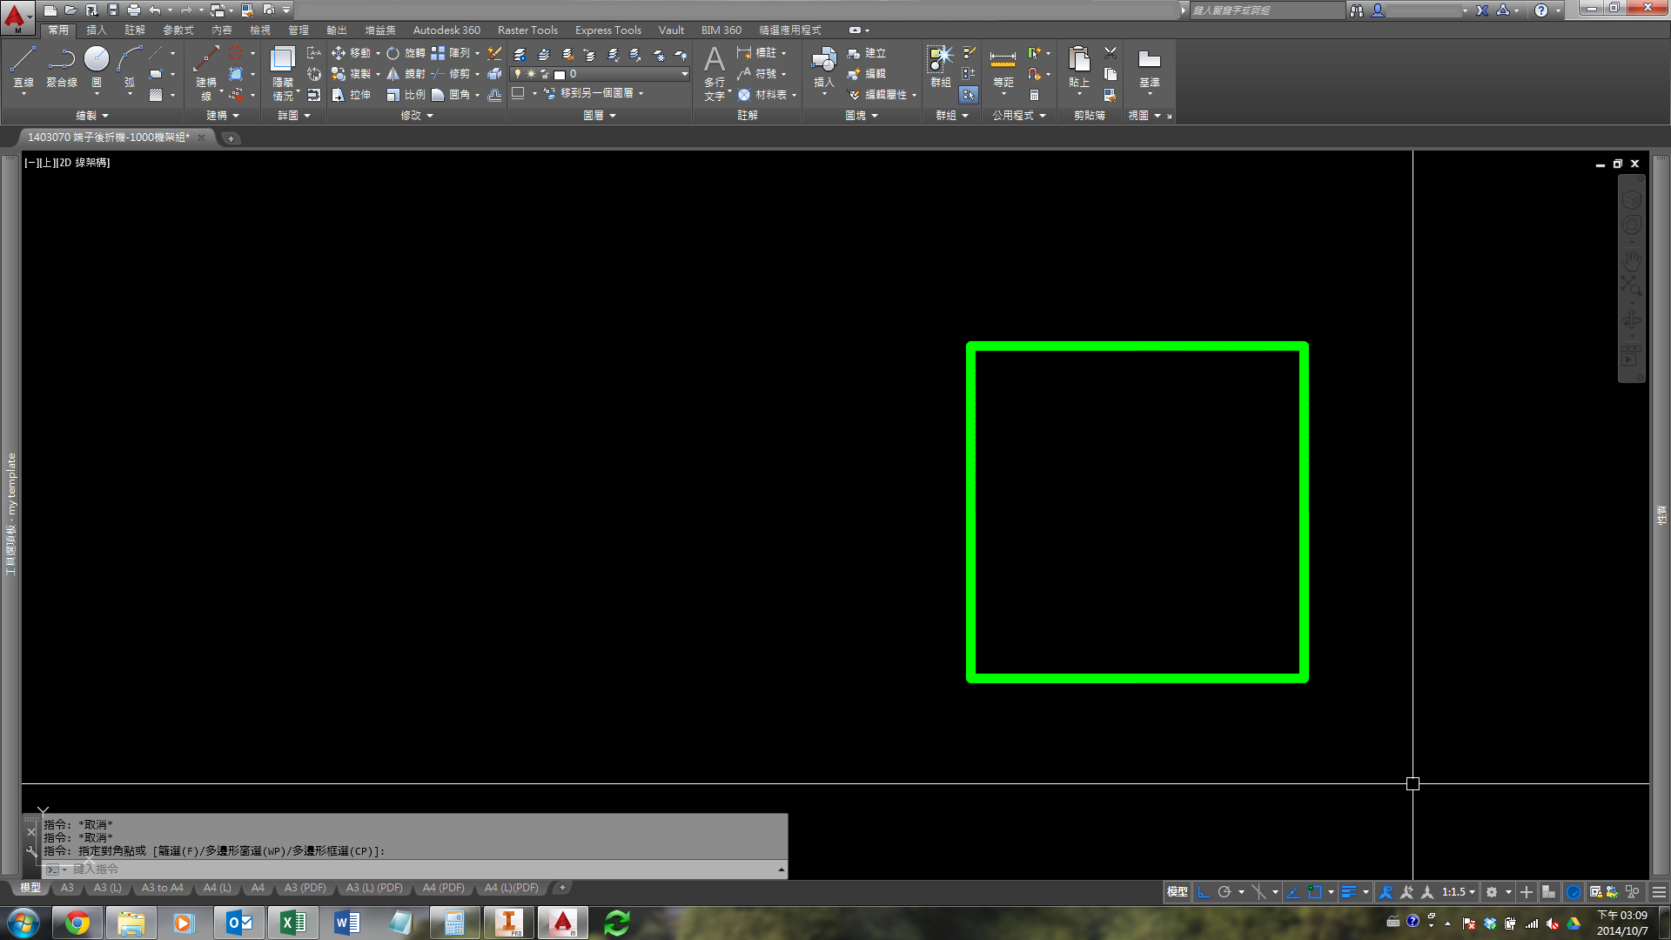This screenshot has width=1671, height=940.
Task: Click the 模型 button in status bar
Action: click(1177, 892)
